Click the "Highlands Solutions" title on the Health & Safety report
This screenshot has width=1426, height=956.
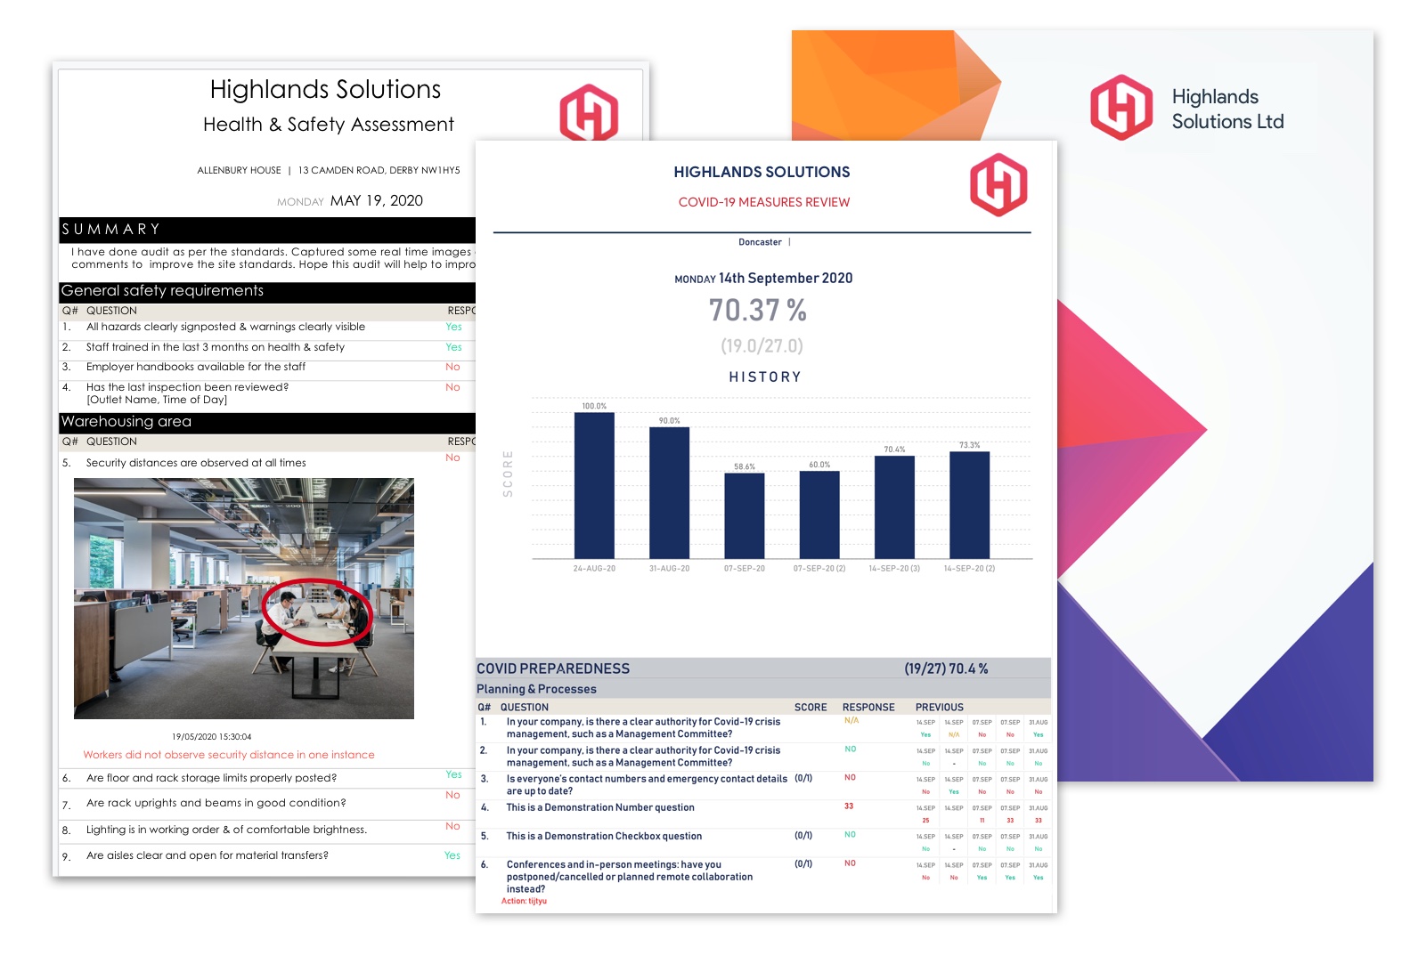(325, 89)
